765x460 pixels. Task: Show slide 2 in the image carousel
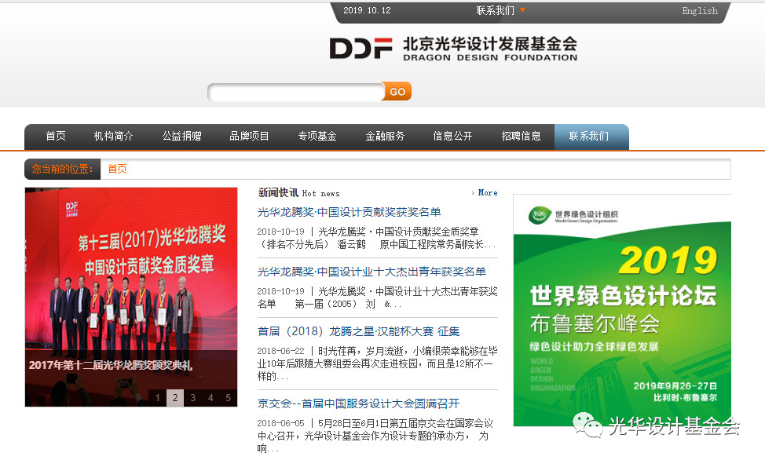tap(175, 397)
